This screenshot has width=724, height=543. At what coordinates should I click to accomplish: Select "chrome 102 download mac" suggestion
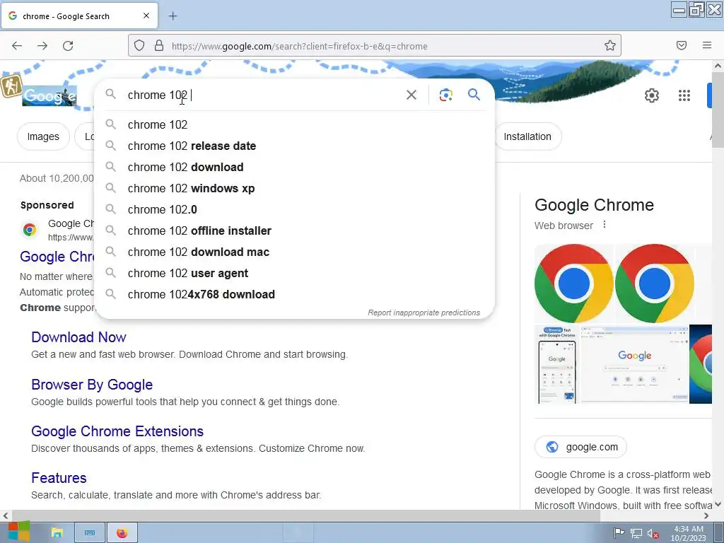[294, 252]
